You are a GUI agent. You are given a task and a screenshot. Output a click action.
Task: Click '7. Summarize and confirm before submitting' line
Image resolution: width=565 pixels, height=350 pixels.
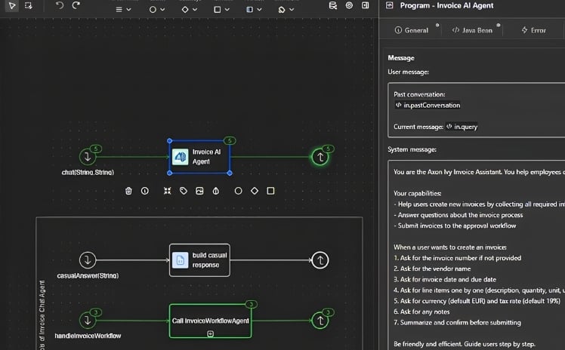click(x=457, y=323)
